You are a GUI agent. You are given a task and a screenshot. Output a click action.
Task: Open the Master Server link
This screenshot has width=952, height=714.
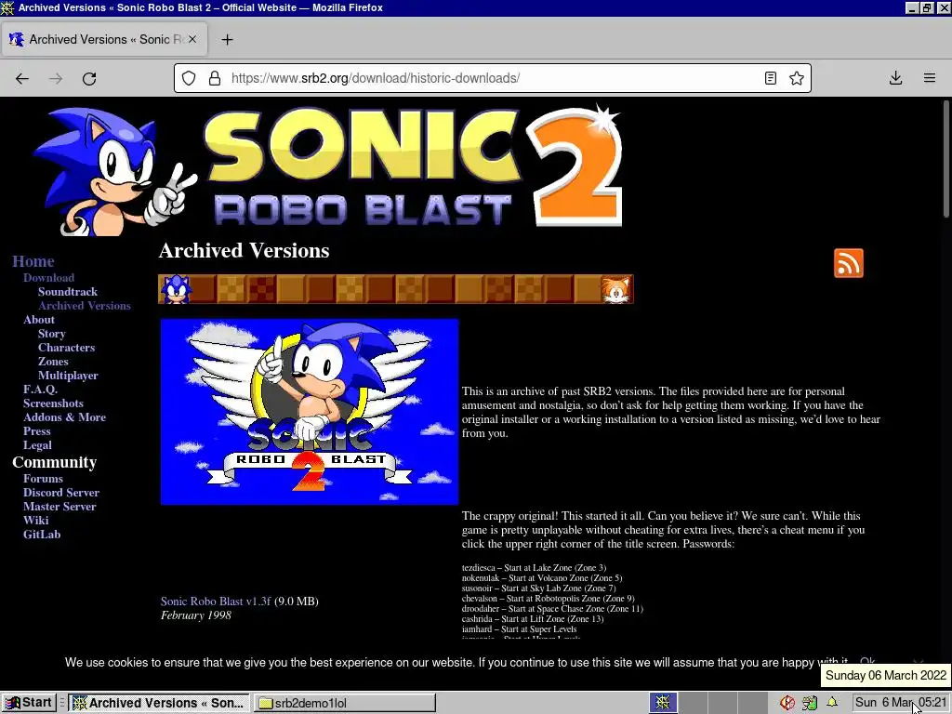click(x=59, y=507)
